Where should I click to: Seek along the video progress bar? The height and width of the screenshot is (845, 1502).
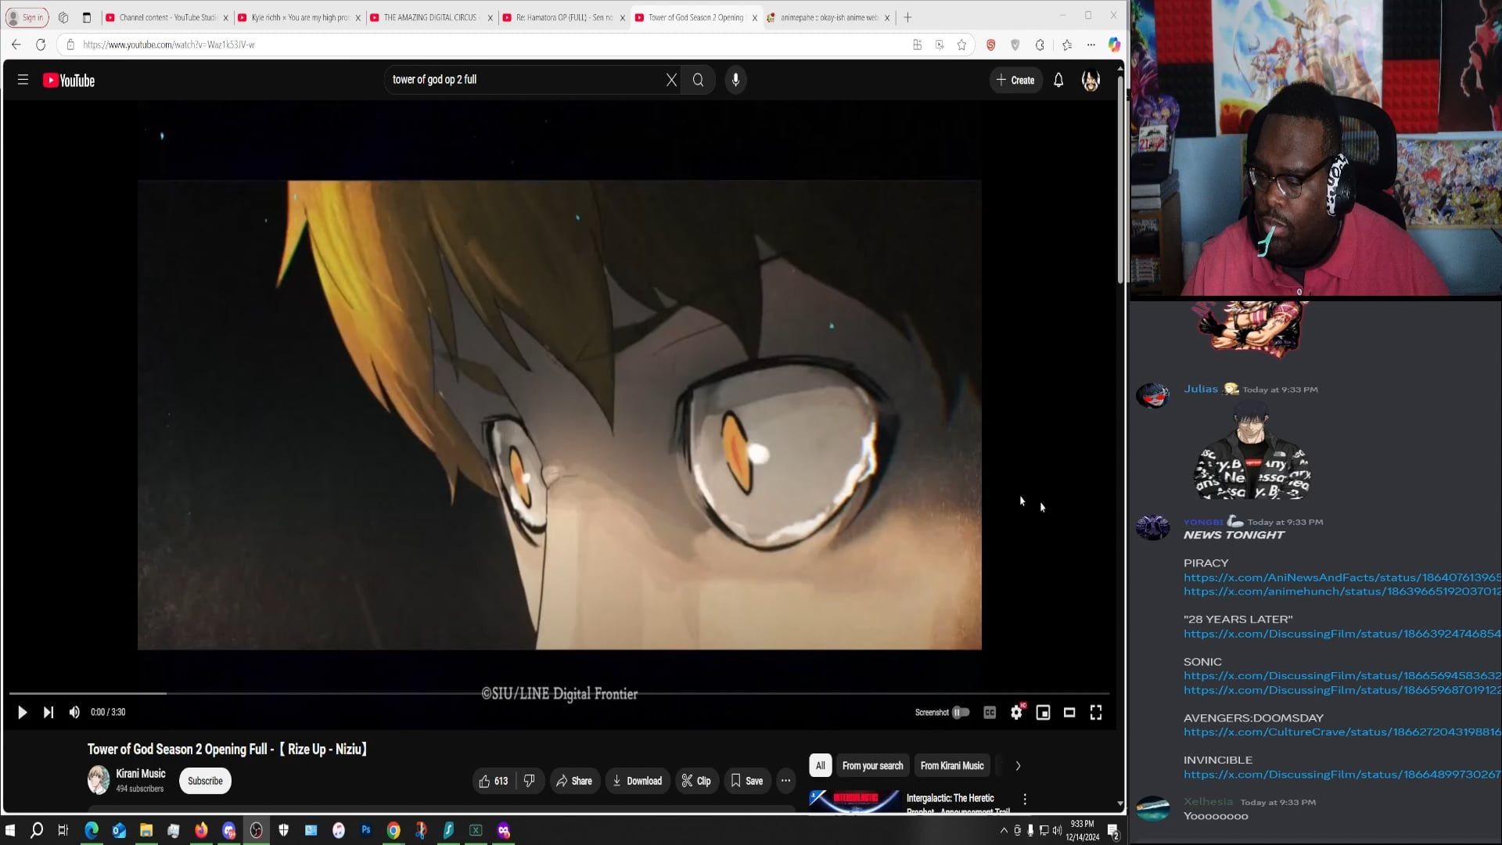point(559,693)
